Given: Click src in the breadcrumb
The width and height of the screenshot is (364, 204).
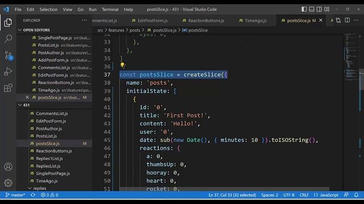Looking at the screenshot, I should pos(100,30).
